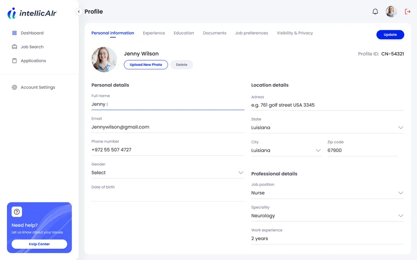Collapse the sidebar with the back chevron
This screenshot has height=260, width=417.
tap(79, 12)
